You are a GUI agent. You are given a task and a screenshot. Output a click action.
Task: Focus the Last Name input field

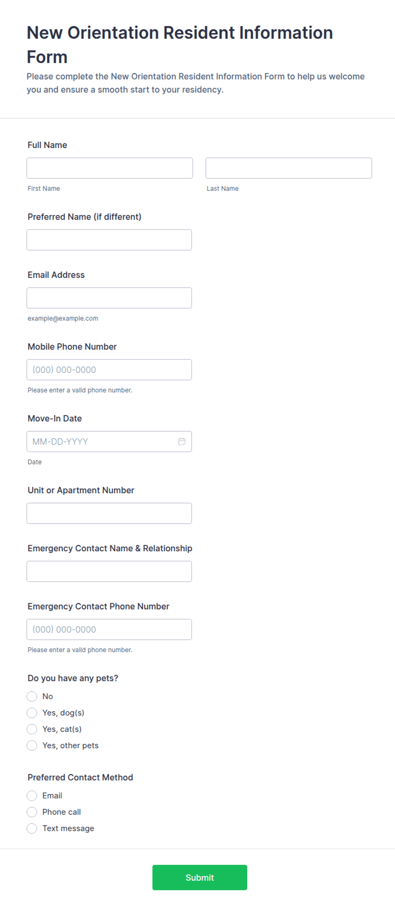click(x=289, y=168)
